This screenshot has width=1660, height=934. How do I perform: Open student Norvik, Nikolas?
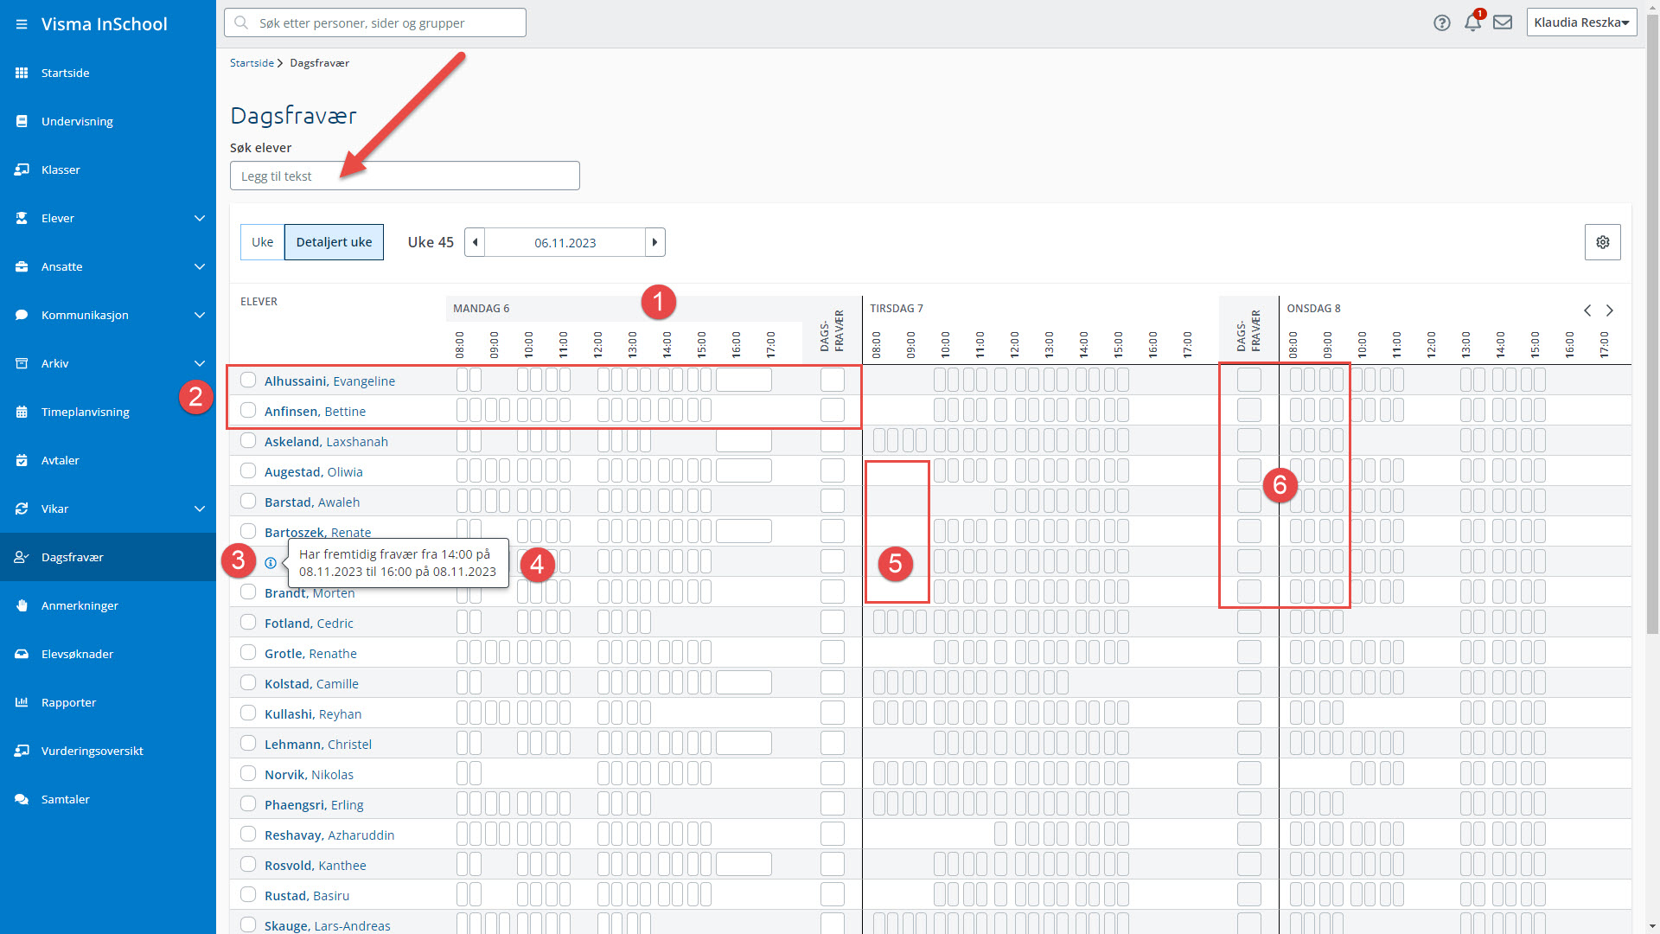point(309,775)
